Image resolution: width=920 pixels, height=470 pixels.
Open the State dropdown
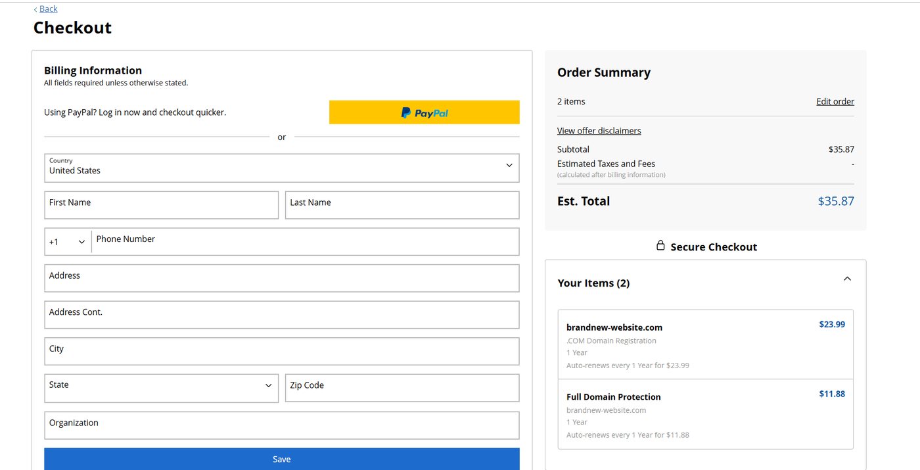pos(161,388)
